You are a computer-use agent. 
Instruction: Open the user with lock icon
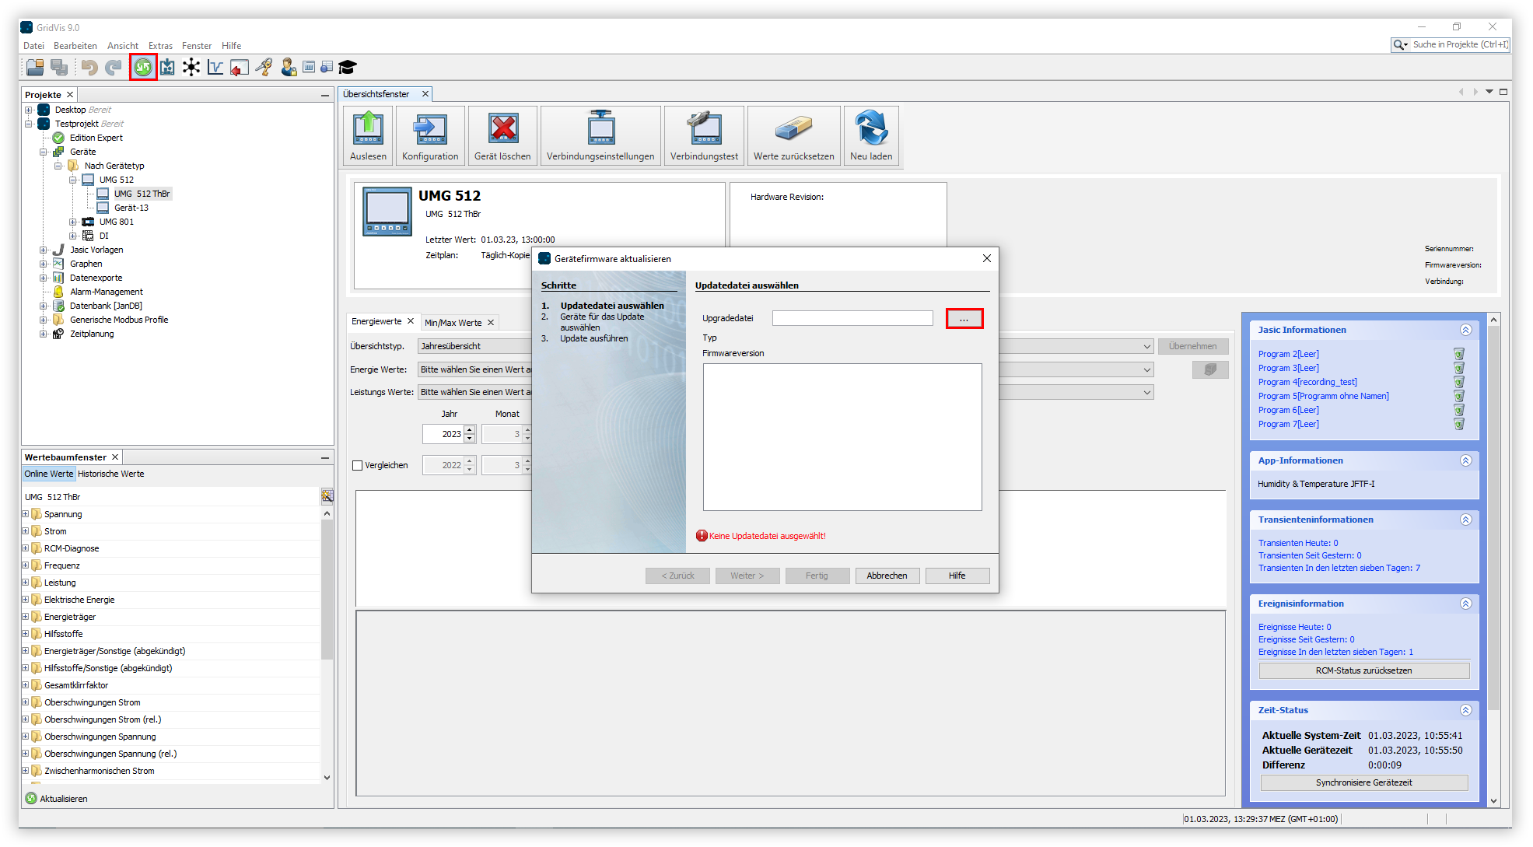pos(289,68)
